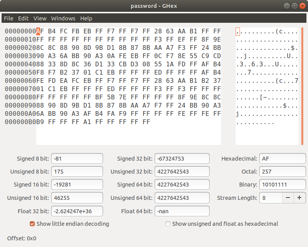Open the View menu

click(x=40, y=18)
